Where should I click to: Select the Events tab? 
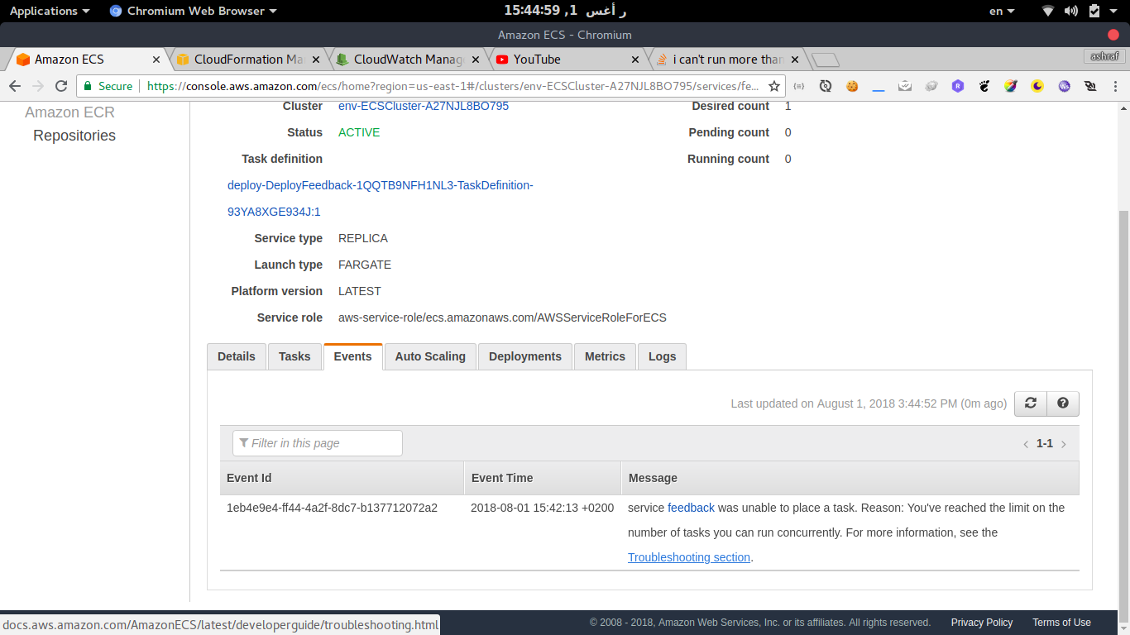tap(353, 356)
